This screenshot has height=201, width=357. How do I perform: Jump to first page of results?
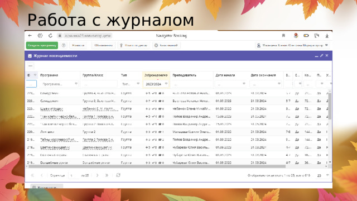[32, 175]
